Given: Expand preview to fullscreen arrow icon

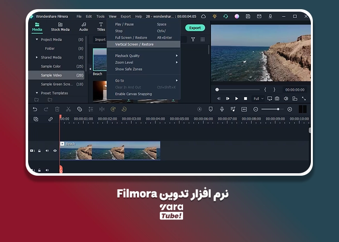Looking at the screenshot, I should tap(304, 99).
